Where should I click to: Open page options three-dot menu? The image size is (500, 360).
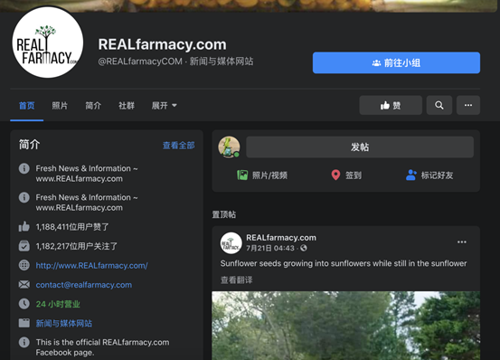468,105
